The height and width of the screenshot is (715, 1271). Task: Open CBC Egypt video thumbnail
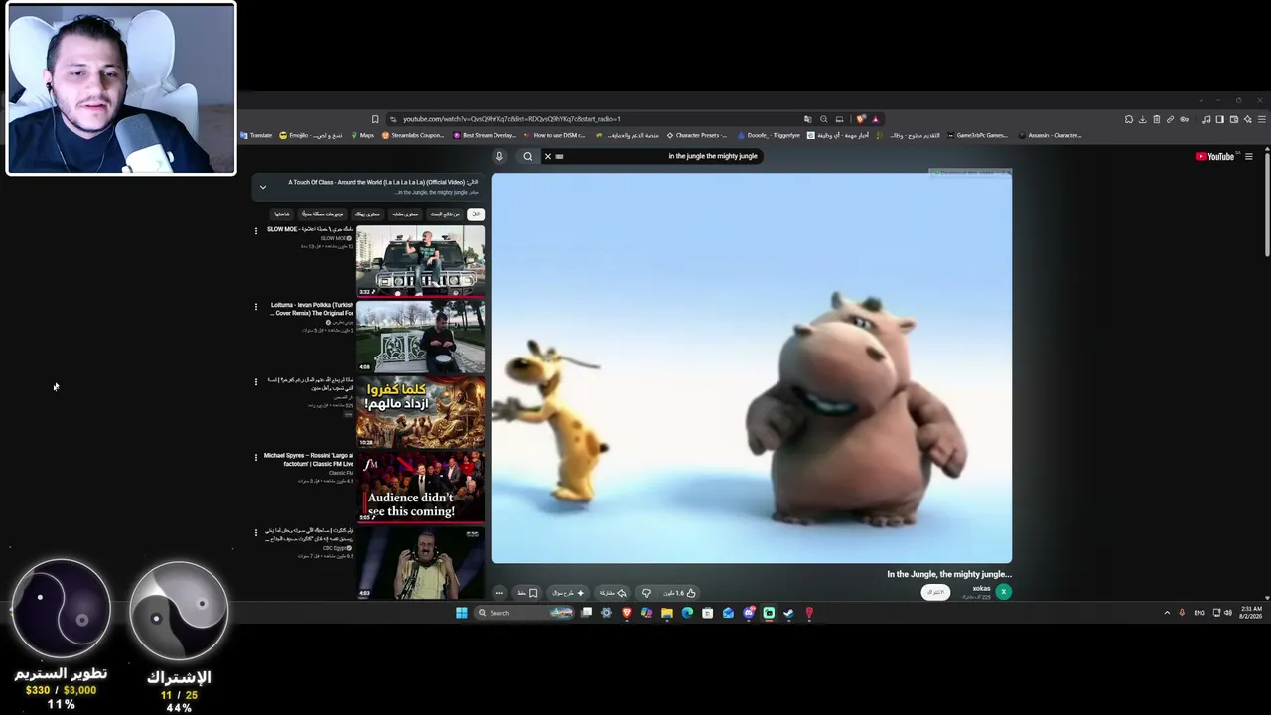pos(421,562)
